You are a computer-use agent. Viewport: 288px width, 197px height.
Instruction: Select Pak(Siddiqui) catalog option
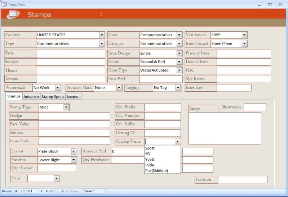coord(162,171)
